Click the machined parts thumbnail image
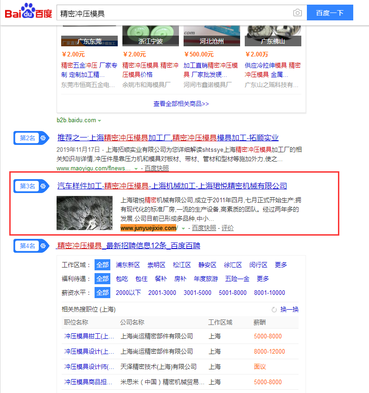Image resolution: width=369 pixels, height=393 pixels. 84,213
